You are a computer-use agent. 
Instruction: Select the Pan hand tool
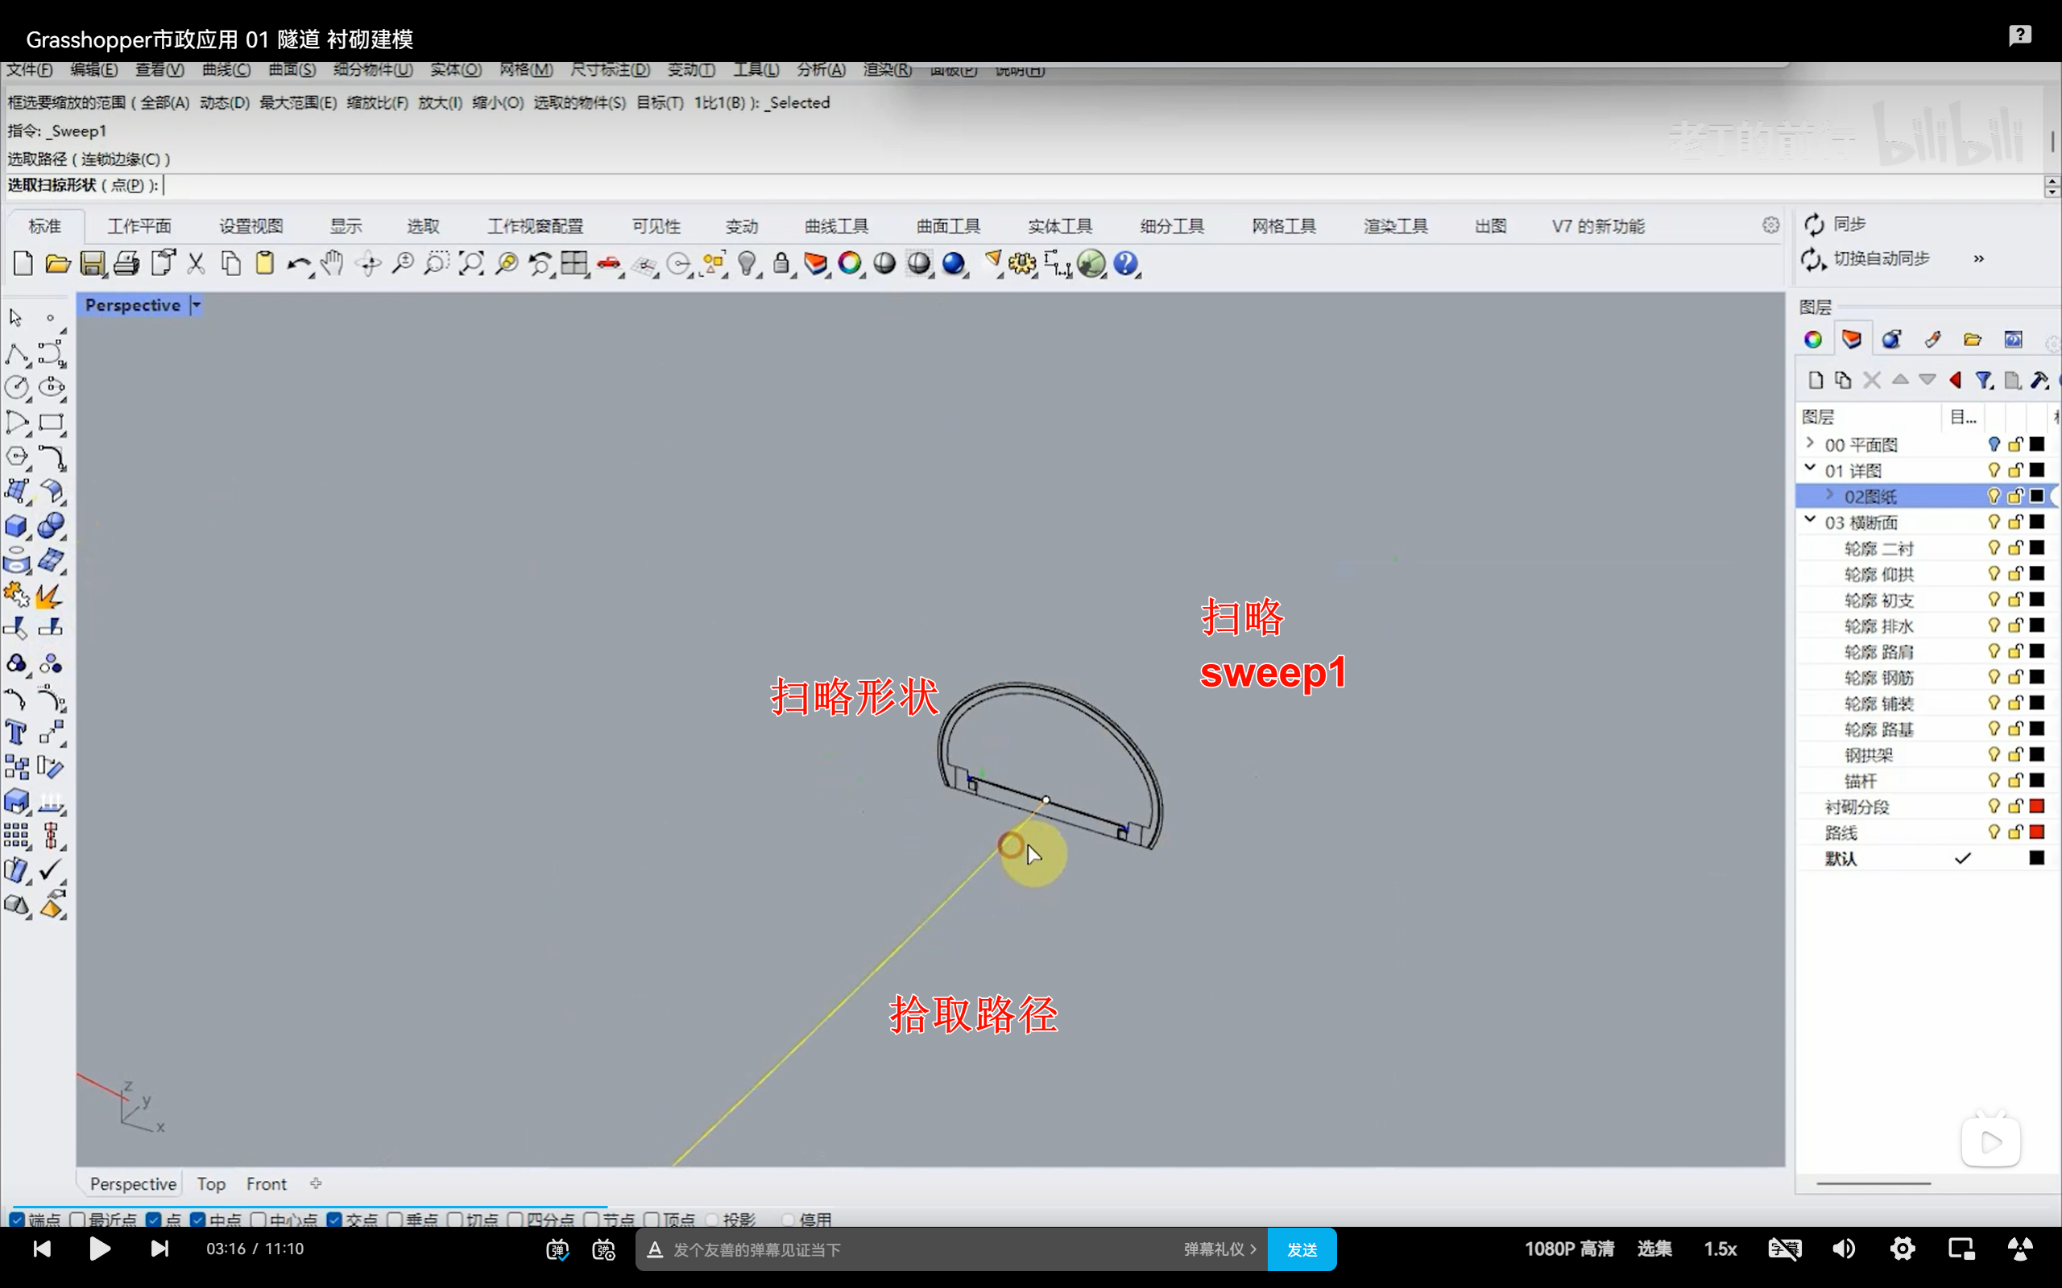pos(333,263)
